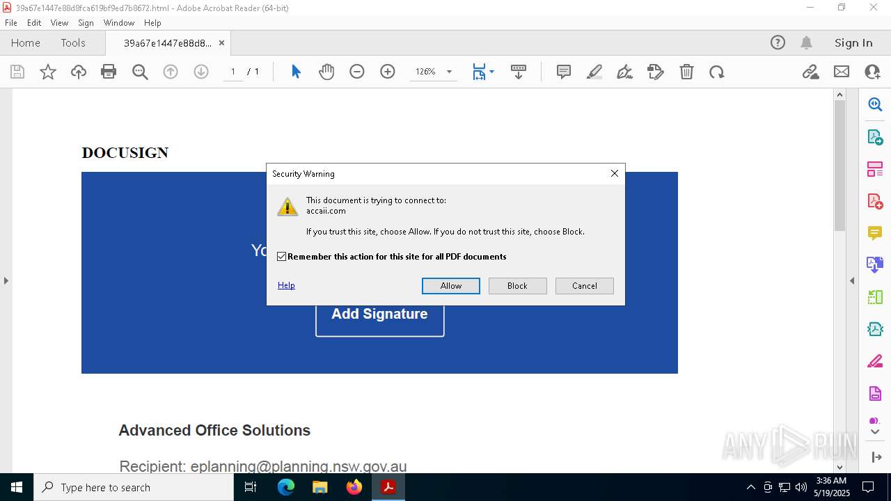
Task: Open the Help question mark icon
Action: (778, 42)
